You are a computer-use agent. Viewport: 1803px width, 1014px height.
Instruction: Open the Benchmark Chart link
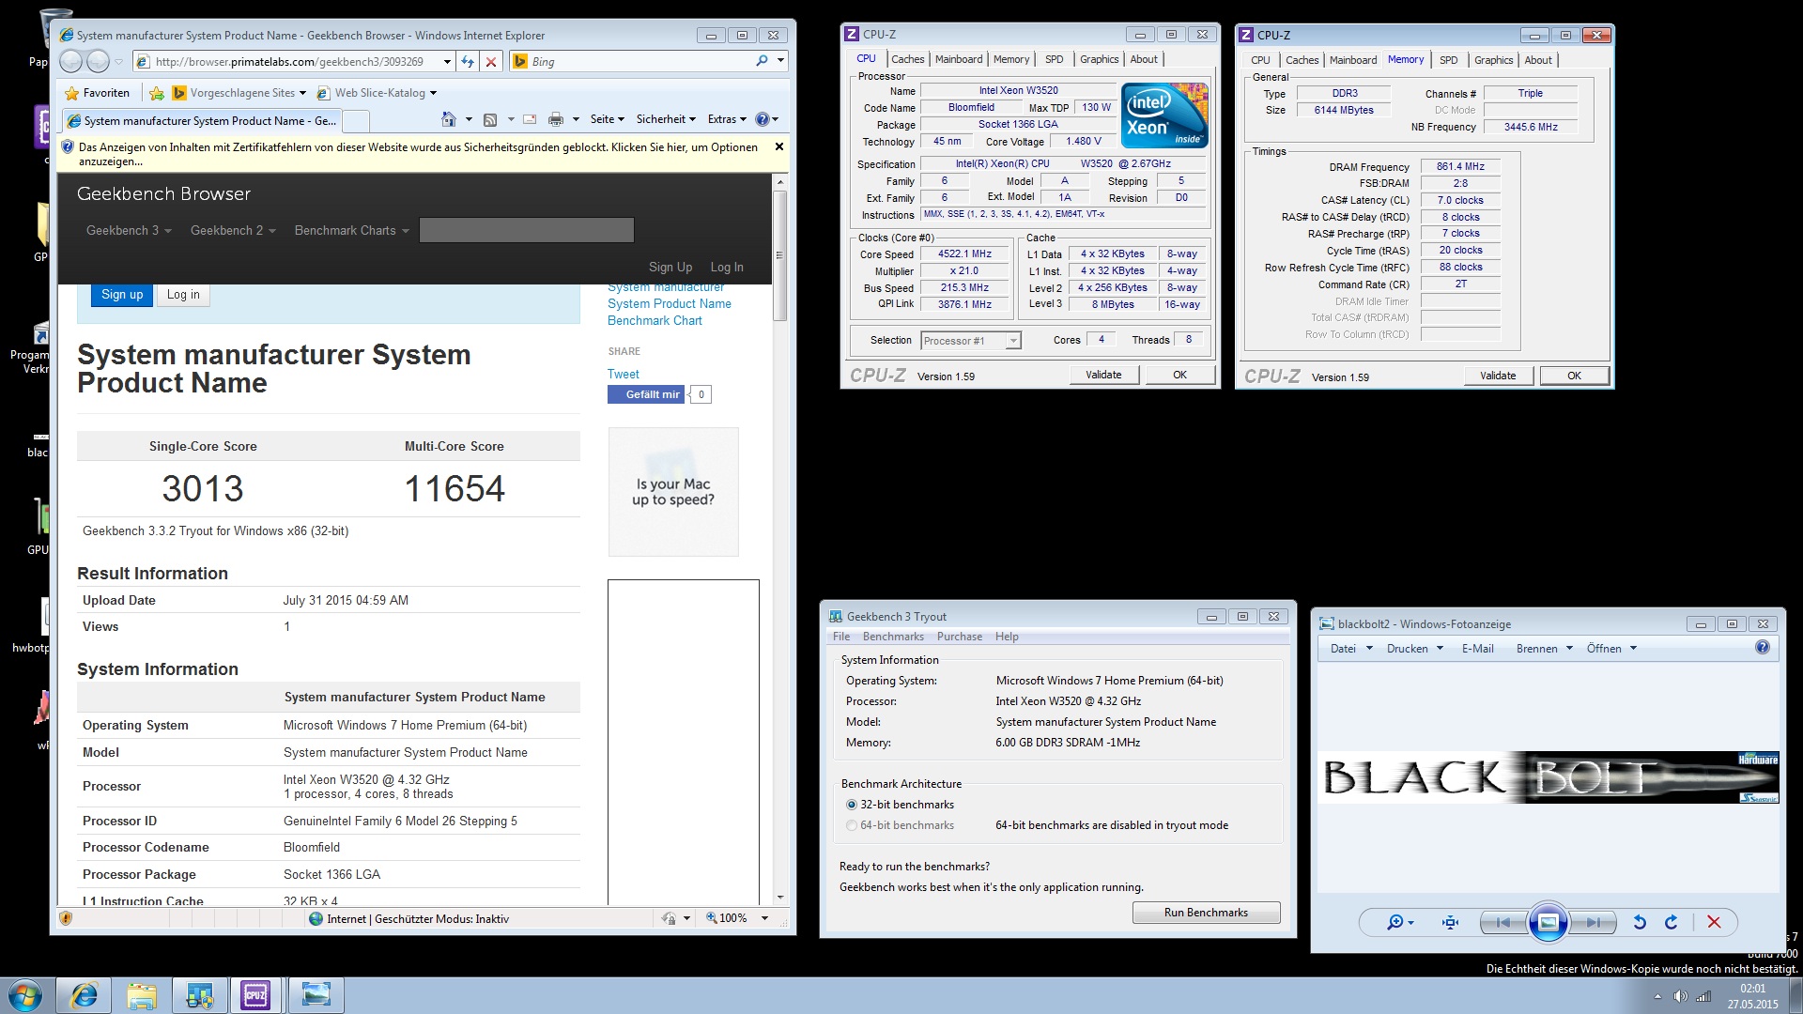click(x=655, y=321)
